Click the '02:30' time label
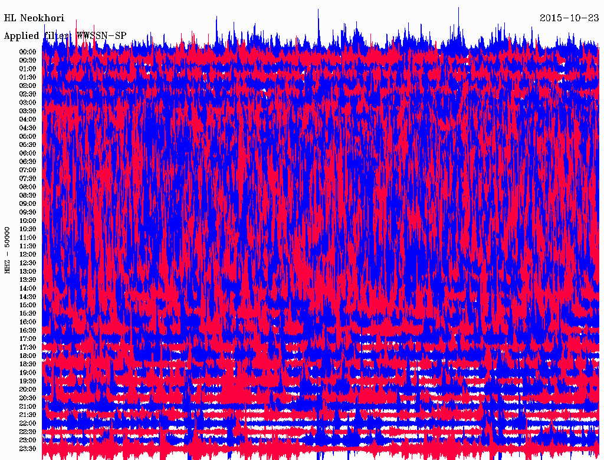 28,94
